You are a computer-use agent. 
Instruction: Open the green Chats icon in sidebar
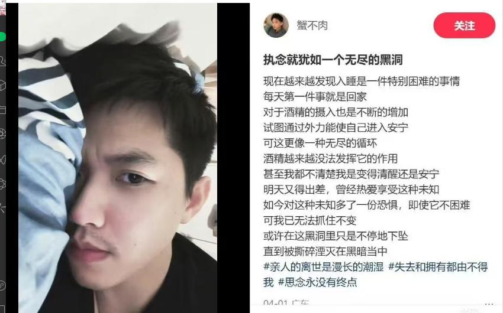(2, 37)
